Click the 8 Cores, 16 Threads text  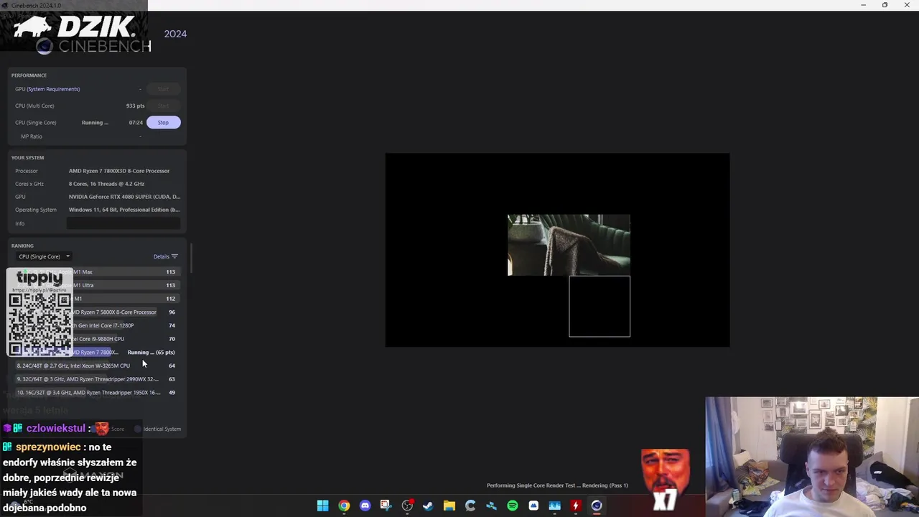point(106,184)
